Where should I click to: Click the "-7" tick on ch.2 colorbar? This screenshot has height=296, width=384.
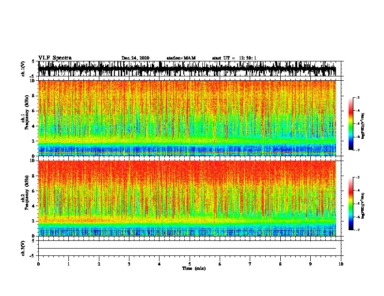point(358,230)
